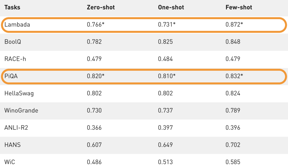Image resolution: width=288 pixels, height=168 pixels.
Task: Click PiQA's zero-shot score 0.820*
Action: click(95, 76)
